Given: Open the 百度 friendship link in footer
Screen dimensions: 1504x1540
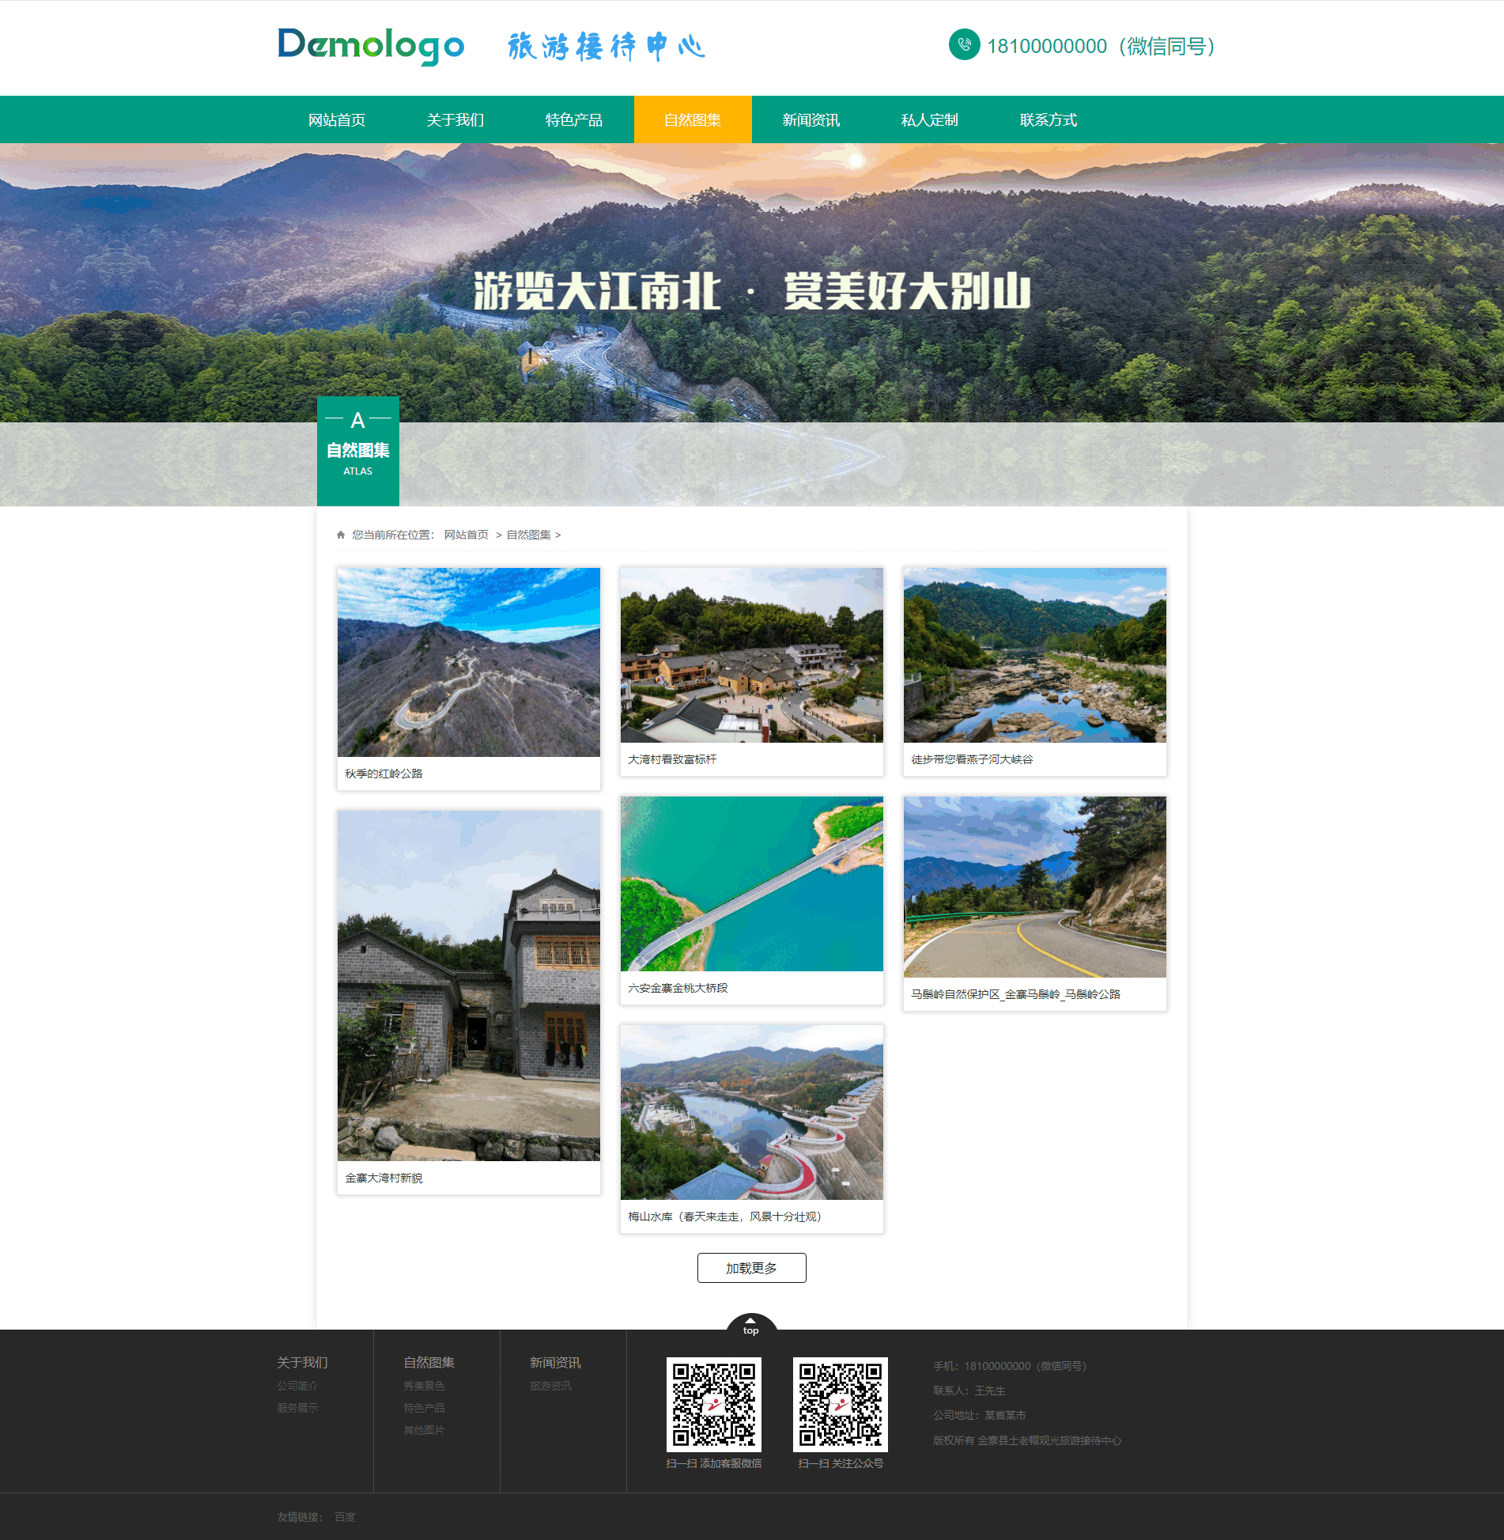Looking at the screenshot, I should (x=346, y=1517).
